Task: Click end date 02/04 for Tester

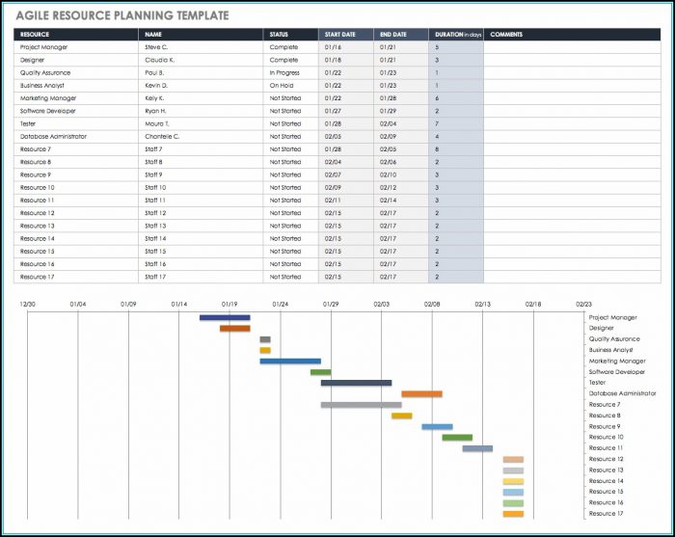Action: [401, 124]
